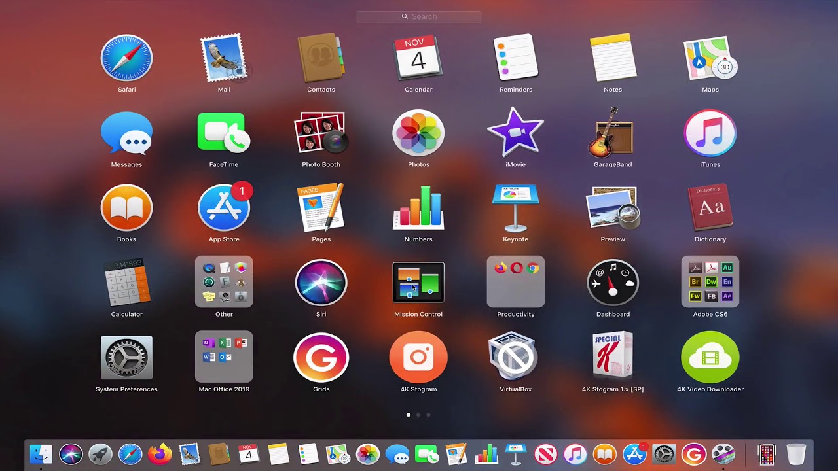
Task: Go to third Launchpad page dot
Action: click(428, 415)
